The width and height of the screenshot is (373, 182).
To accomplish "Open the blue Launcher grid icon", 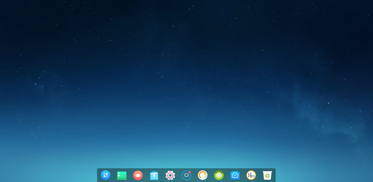I will click(x=106, y=175).
